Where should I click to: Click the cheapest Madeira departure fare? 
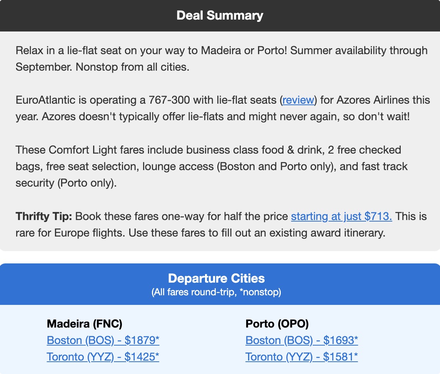point(103,357)
